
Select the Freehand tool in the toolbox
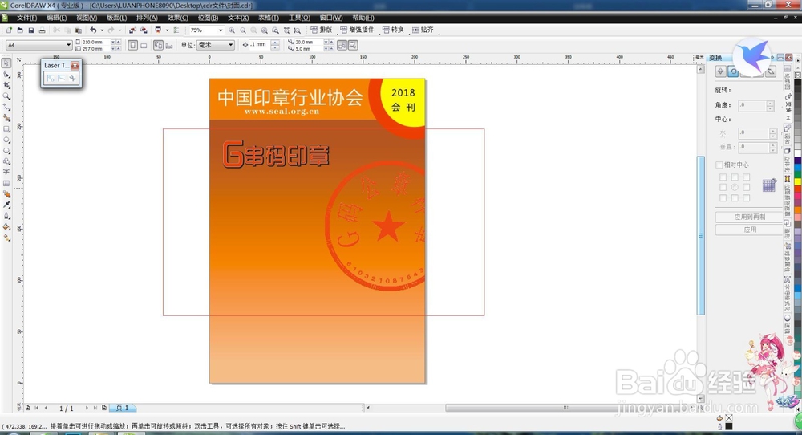[6, 107]
